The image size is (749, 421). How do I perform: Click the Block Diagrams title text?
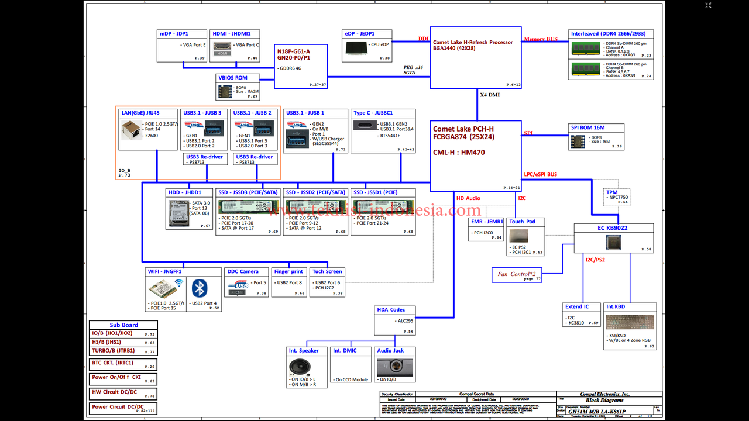pyautogui.click(x=604, y=401)
